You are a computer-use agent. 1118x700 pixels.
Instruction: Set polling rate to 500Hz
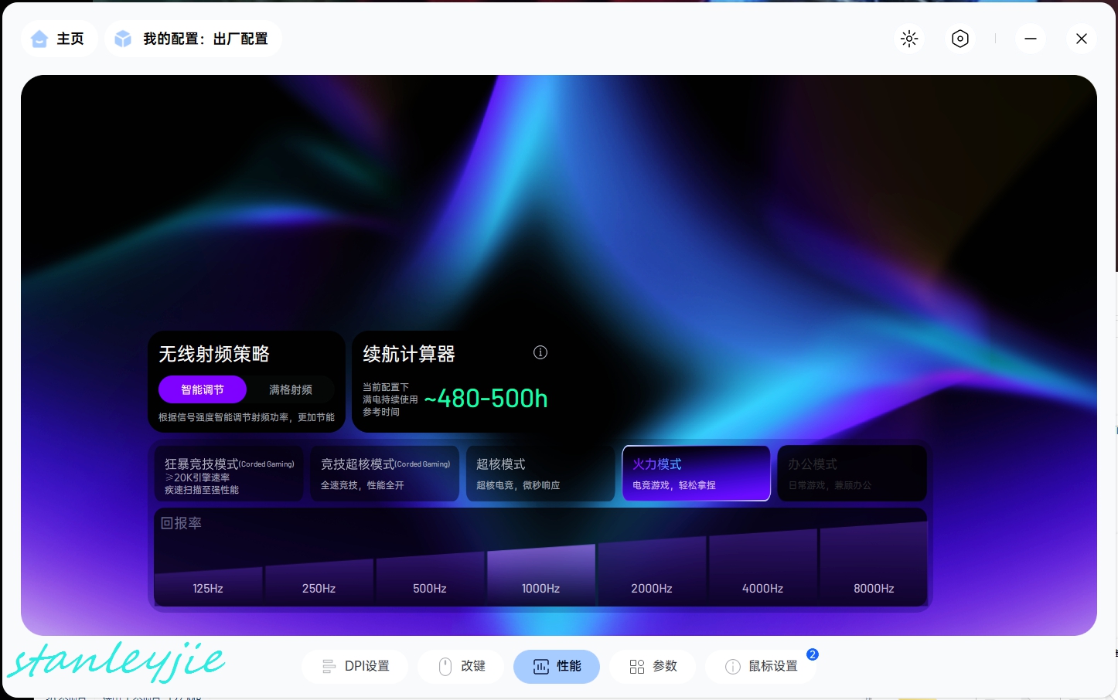[430, 579]
